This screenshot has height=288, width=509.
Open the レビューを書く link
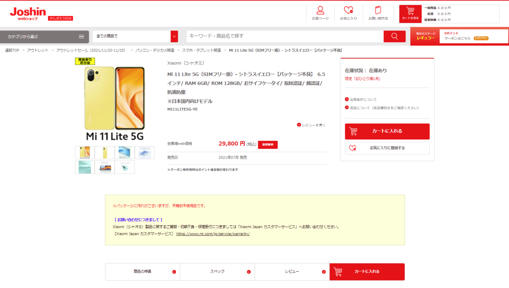tap(314, 125)
